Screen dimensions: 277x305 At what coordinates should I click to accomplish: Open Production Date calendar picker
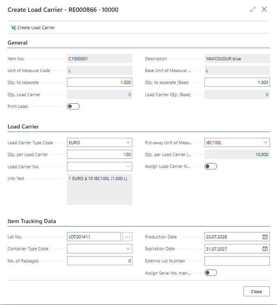coord(265,237)
